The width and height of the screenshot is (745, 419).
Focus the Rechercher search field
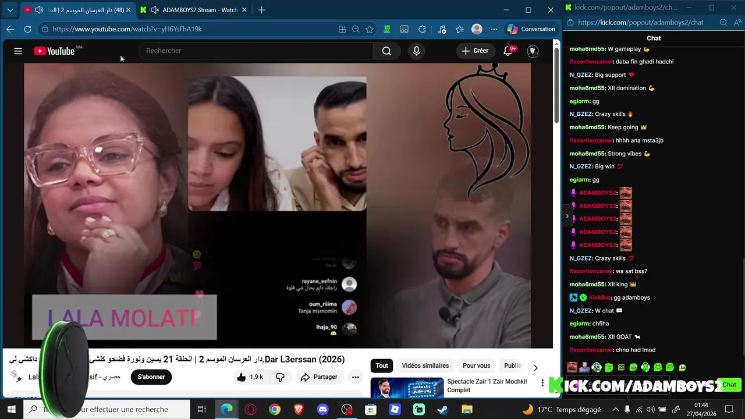pos(256,51)
